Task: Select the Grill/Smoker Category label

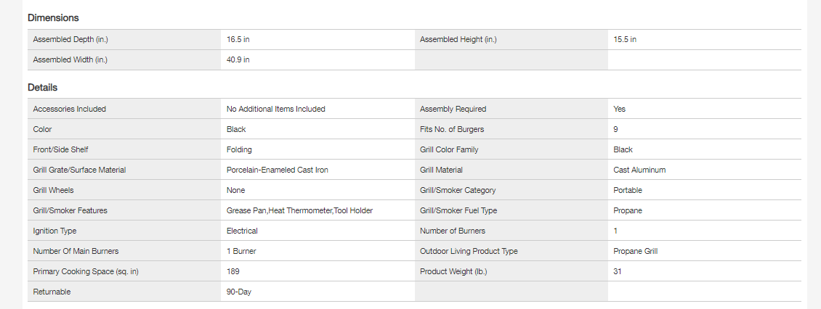Action: pos(458,190)
